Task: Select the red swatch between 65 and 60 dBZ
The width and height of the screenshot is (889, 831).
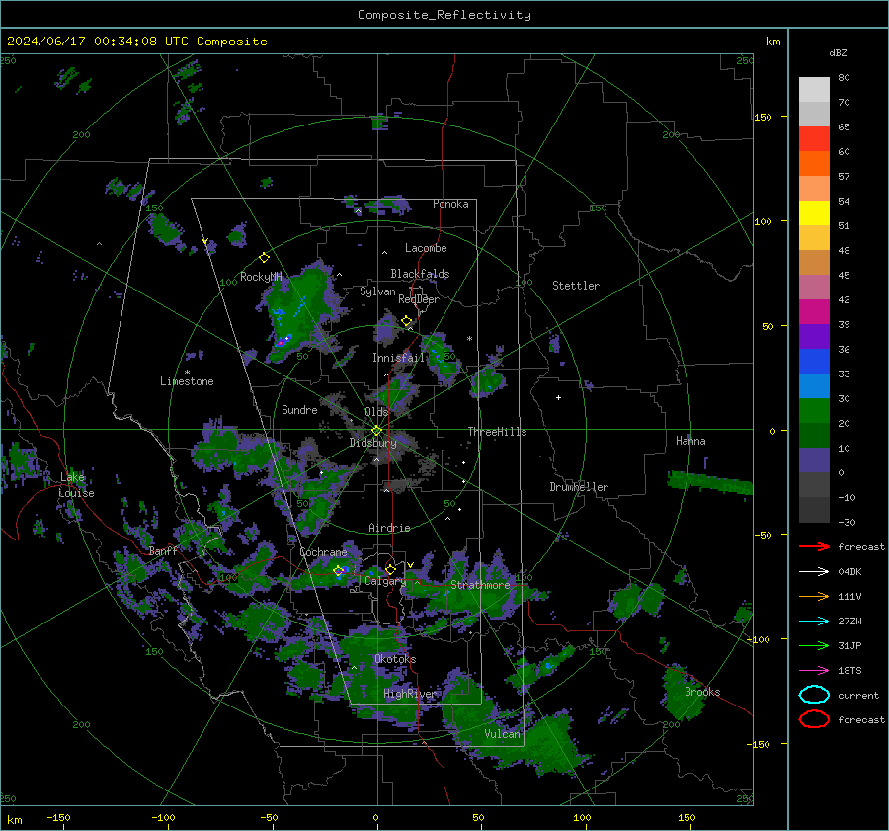Action: click(x=814, y=139)
